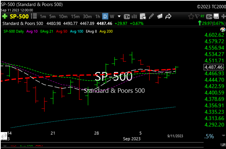Click the up-arrow 29.97(0.67%) summary
This screenshot has width=226, height=149.
pos(212,23)
